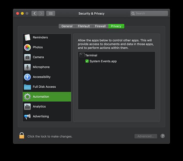Click the System Events.app label
This screenshot has width=183, height=161.
[x=103, y=61]
